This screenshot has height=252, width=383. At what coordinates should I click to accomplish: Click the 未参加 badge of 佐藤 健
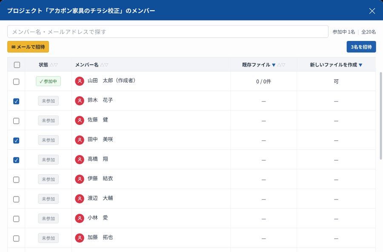click(x=49, y=120)
